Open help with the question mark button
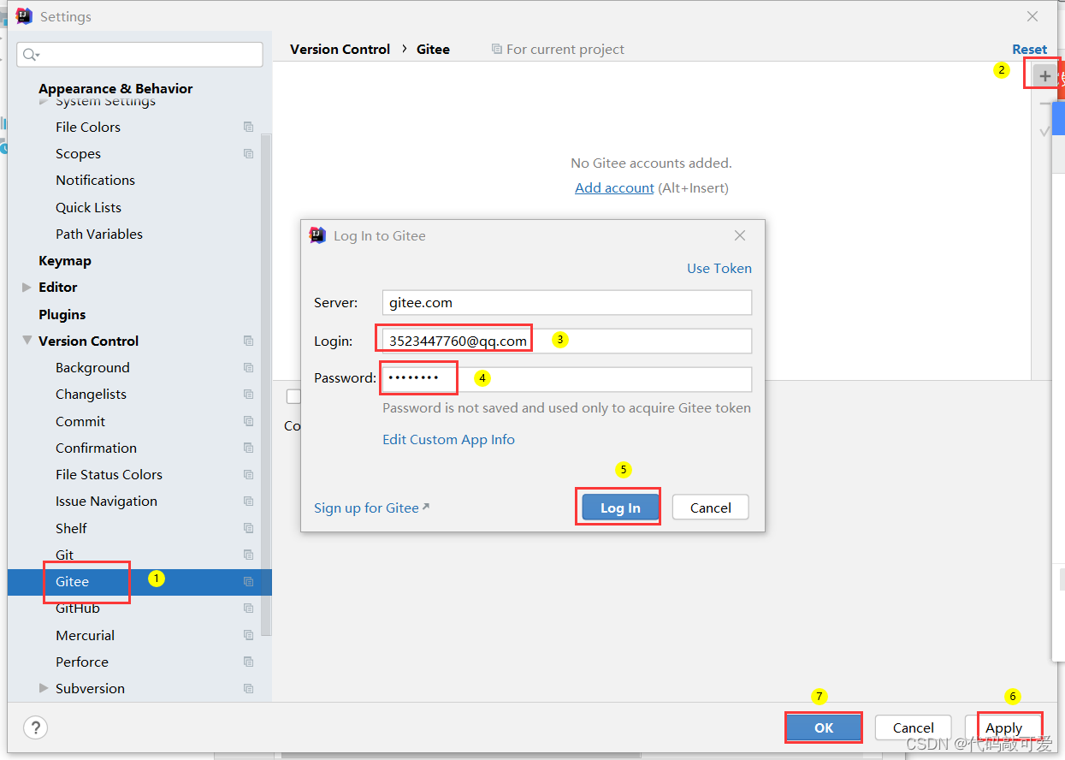Viewport: 1065px width, 760px height. 35,727
